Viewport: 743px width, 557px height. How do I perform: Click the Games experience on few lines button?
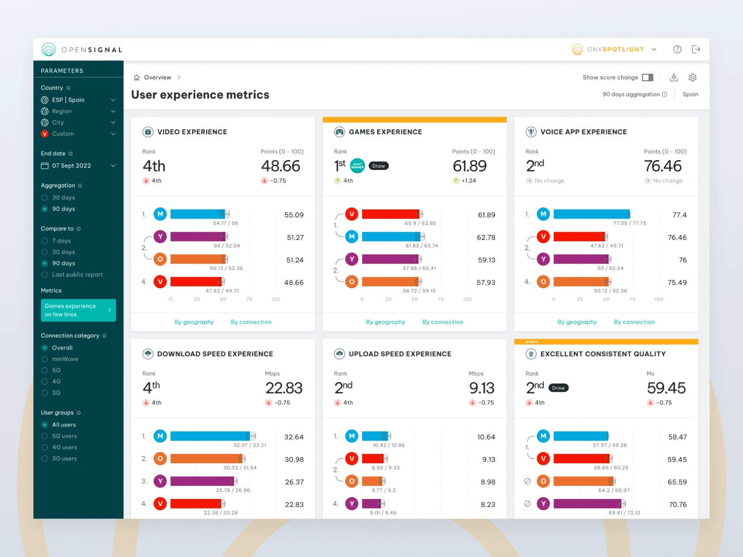(78, 310)
